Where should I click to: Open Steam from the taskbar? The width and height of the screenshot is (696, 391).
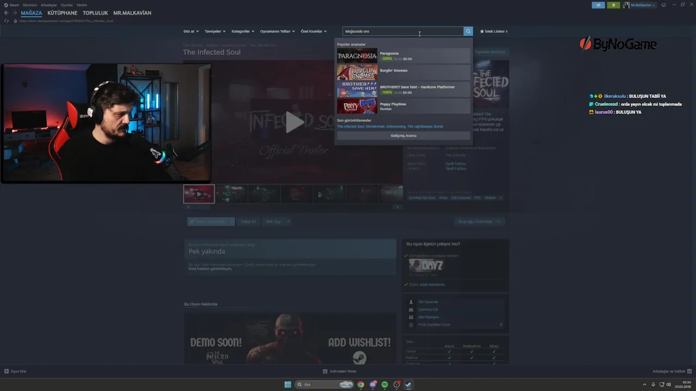coord(408,384)
